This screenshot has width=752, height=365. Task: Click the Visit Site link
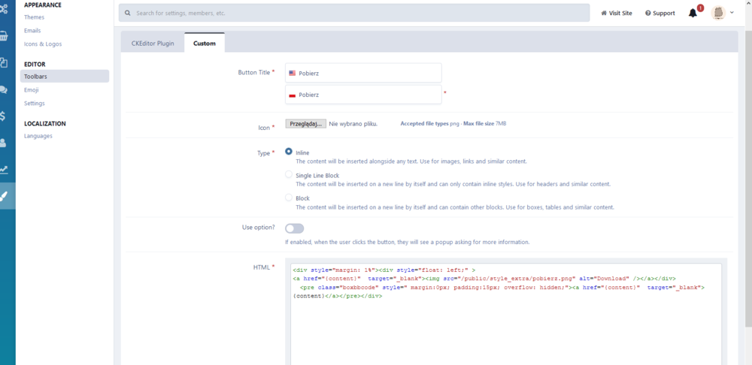[x=617, y=14]
